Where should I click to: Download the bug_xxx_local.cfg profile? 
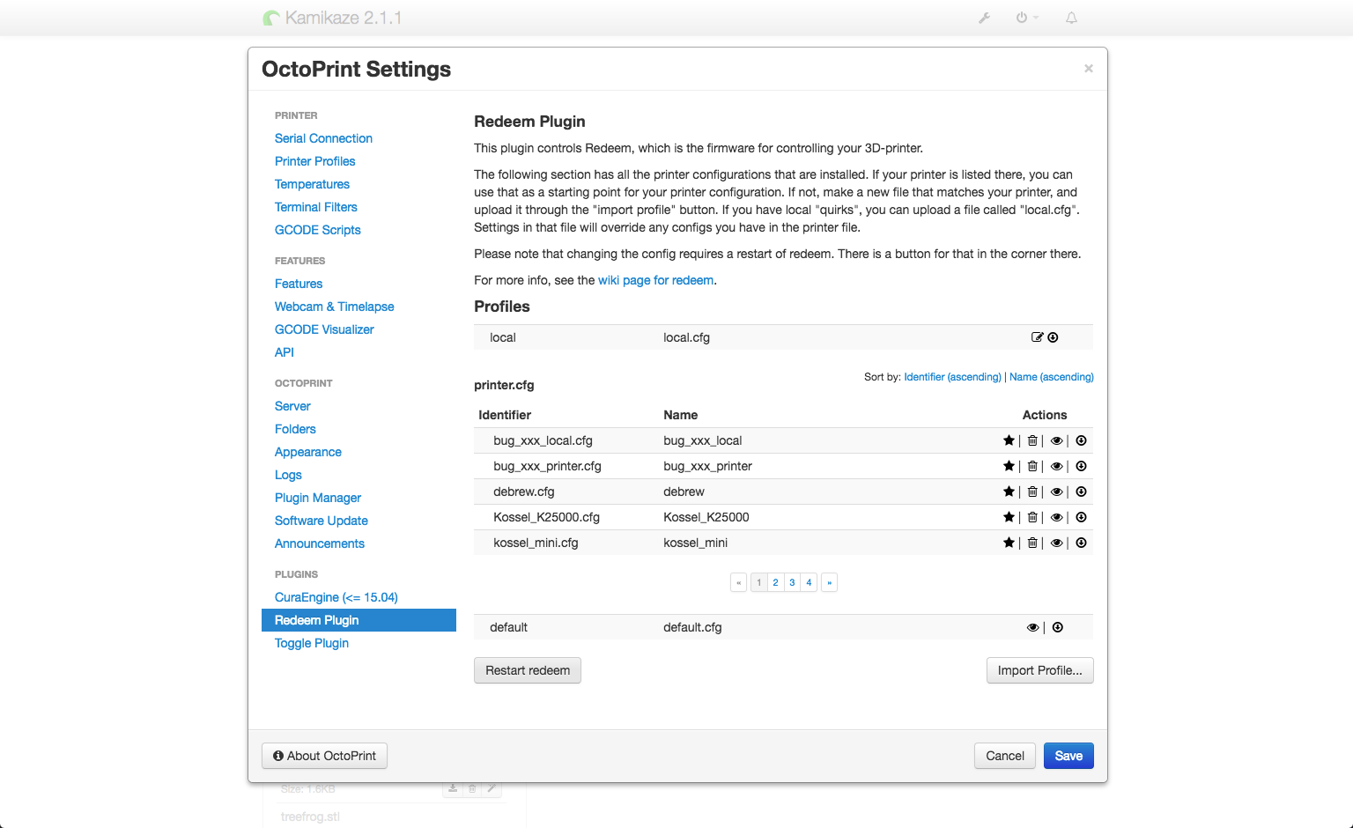point(1081,440)
